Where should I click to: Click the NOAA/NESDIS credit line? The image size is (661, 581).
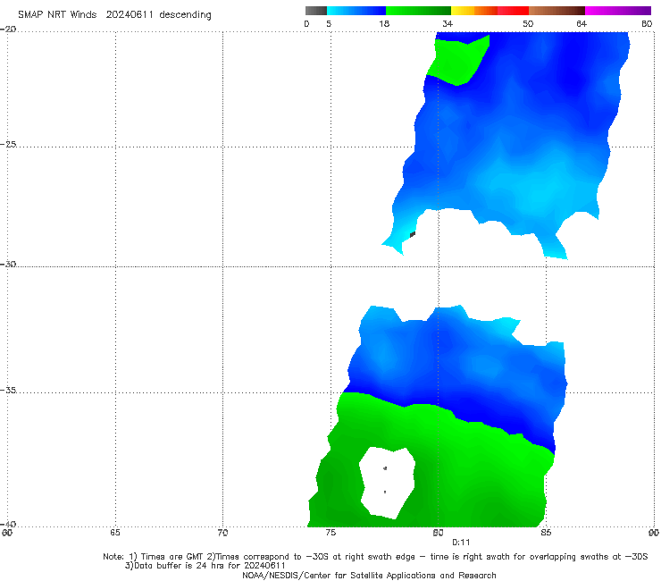[369, 575]
